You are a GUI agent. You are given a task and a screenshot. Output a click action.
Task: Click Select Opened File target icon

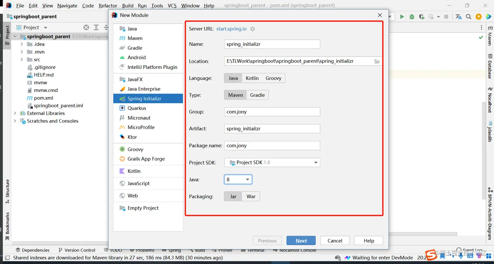86,27
